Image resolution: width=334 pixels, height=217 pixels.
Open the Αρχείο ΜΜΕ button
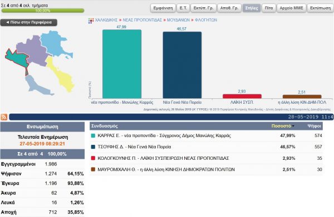291,8
